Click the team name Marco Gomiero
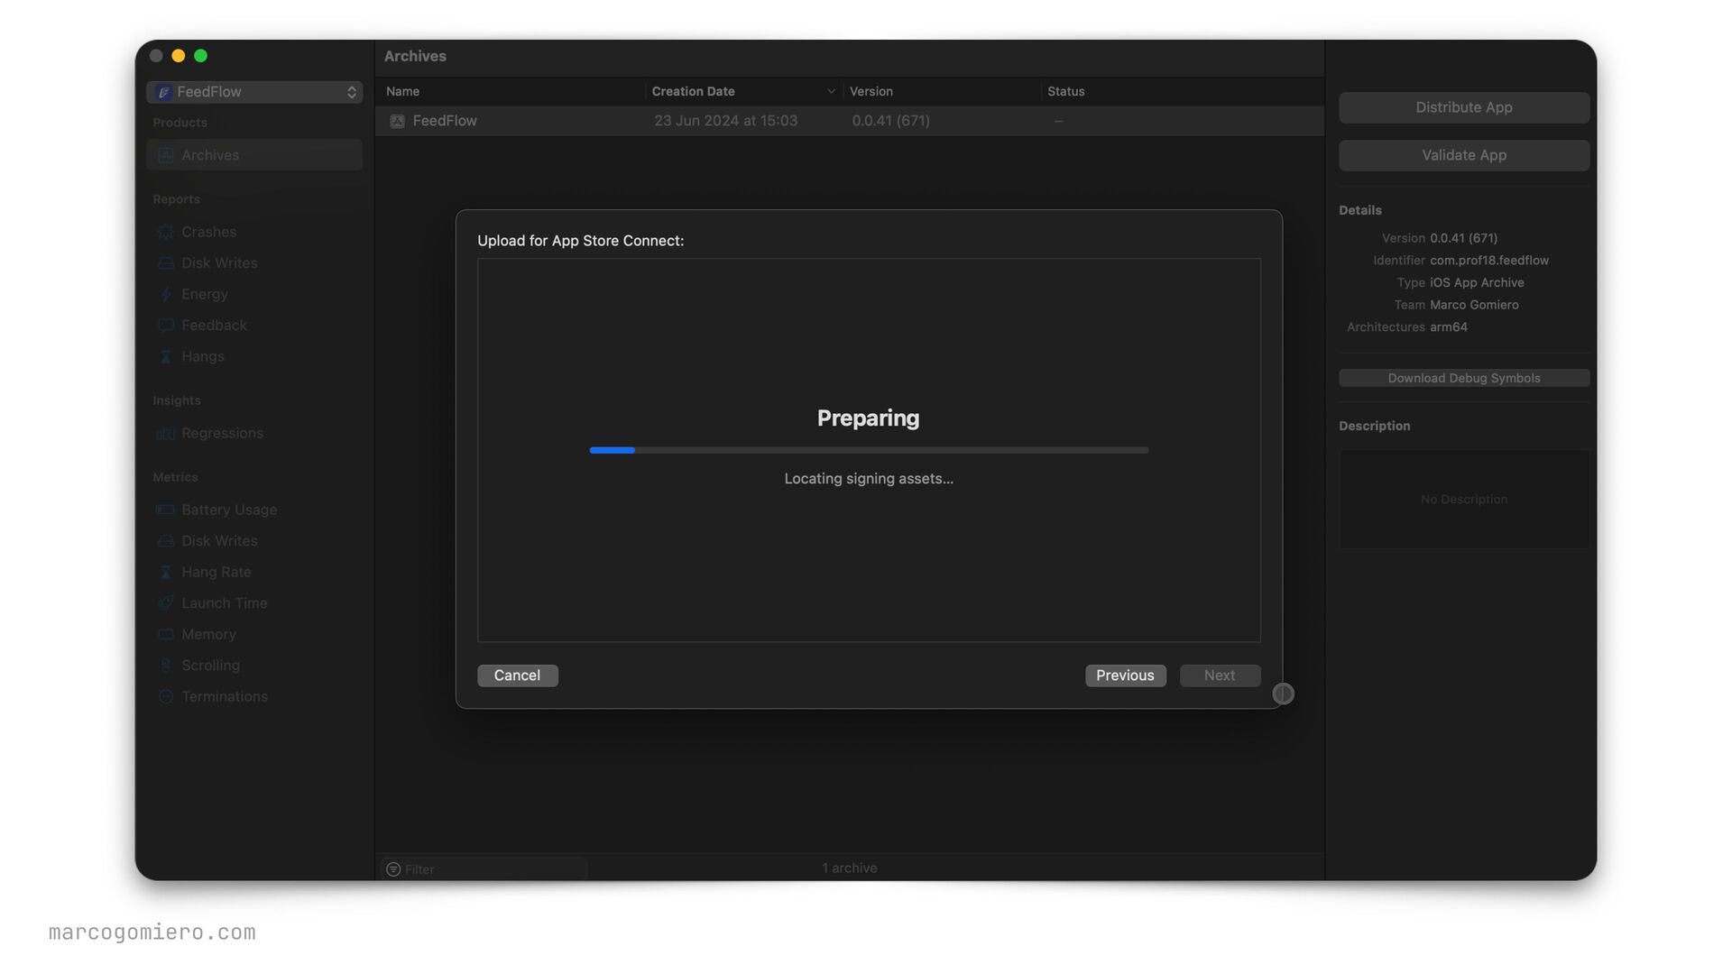1732x974 pixels. pyautogui.click(x=1474, y=305)
